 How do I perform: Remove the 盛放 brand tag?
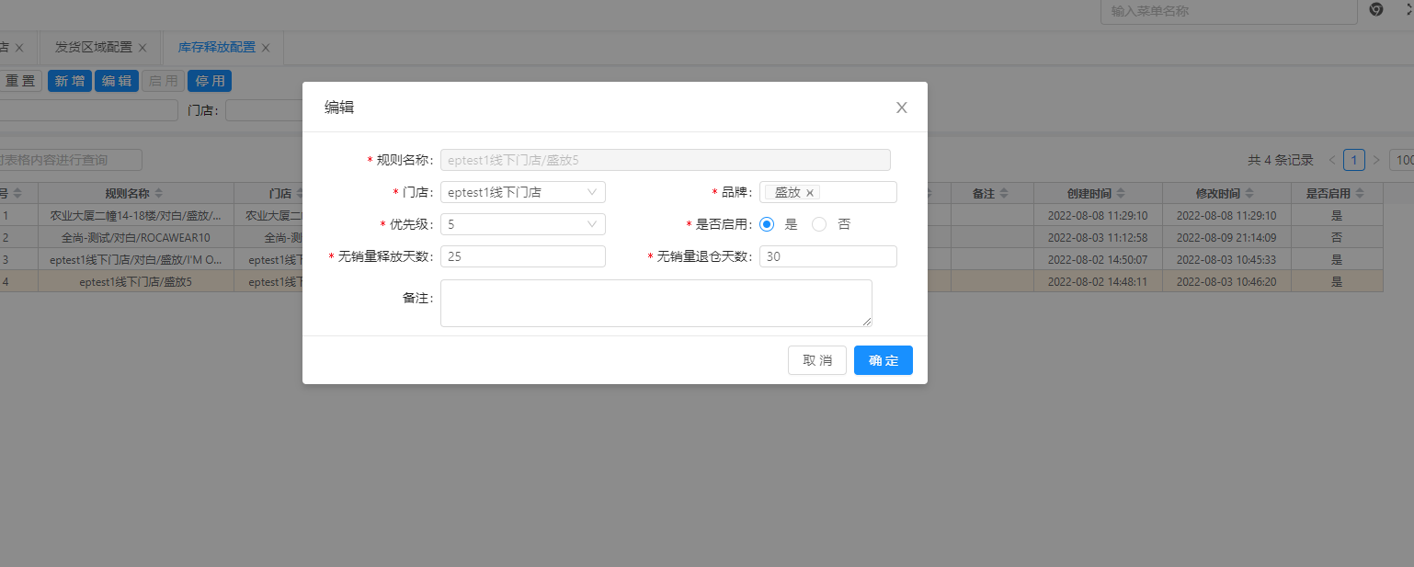click(810, 193)
